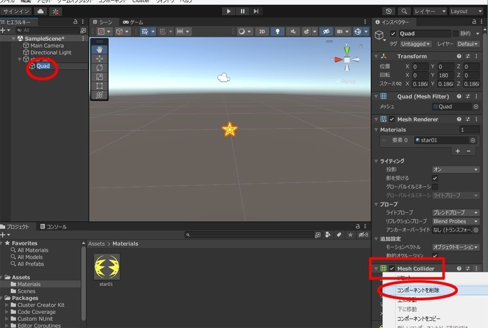Toggle scene visibility eye icon
Screen dimensions: 488x328
click(x=326, y=31)
